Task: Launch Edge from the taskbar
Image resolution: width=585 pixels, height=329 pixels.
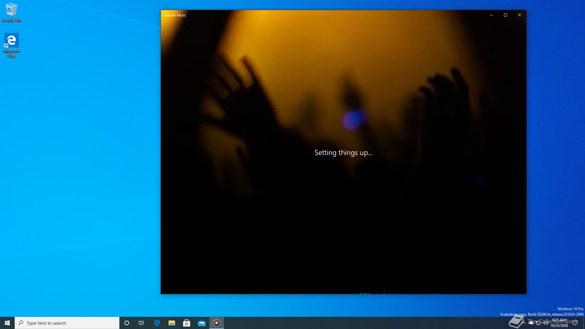Action: 157,323
